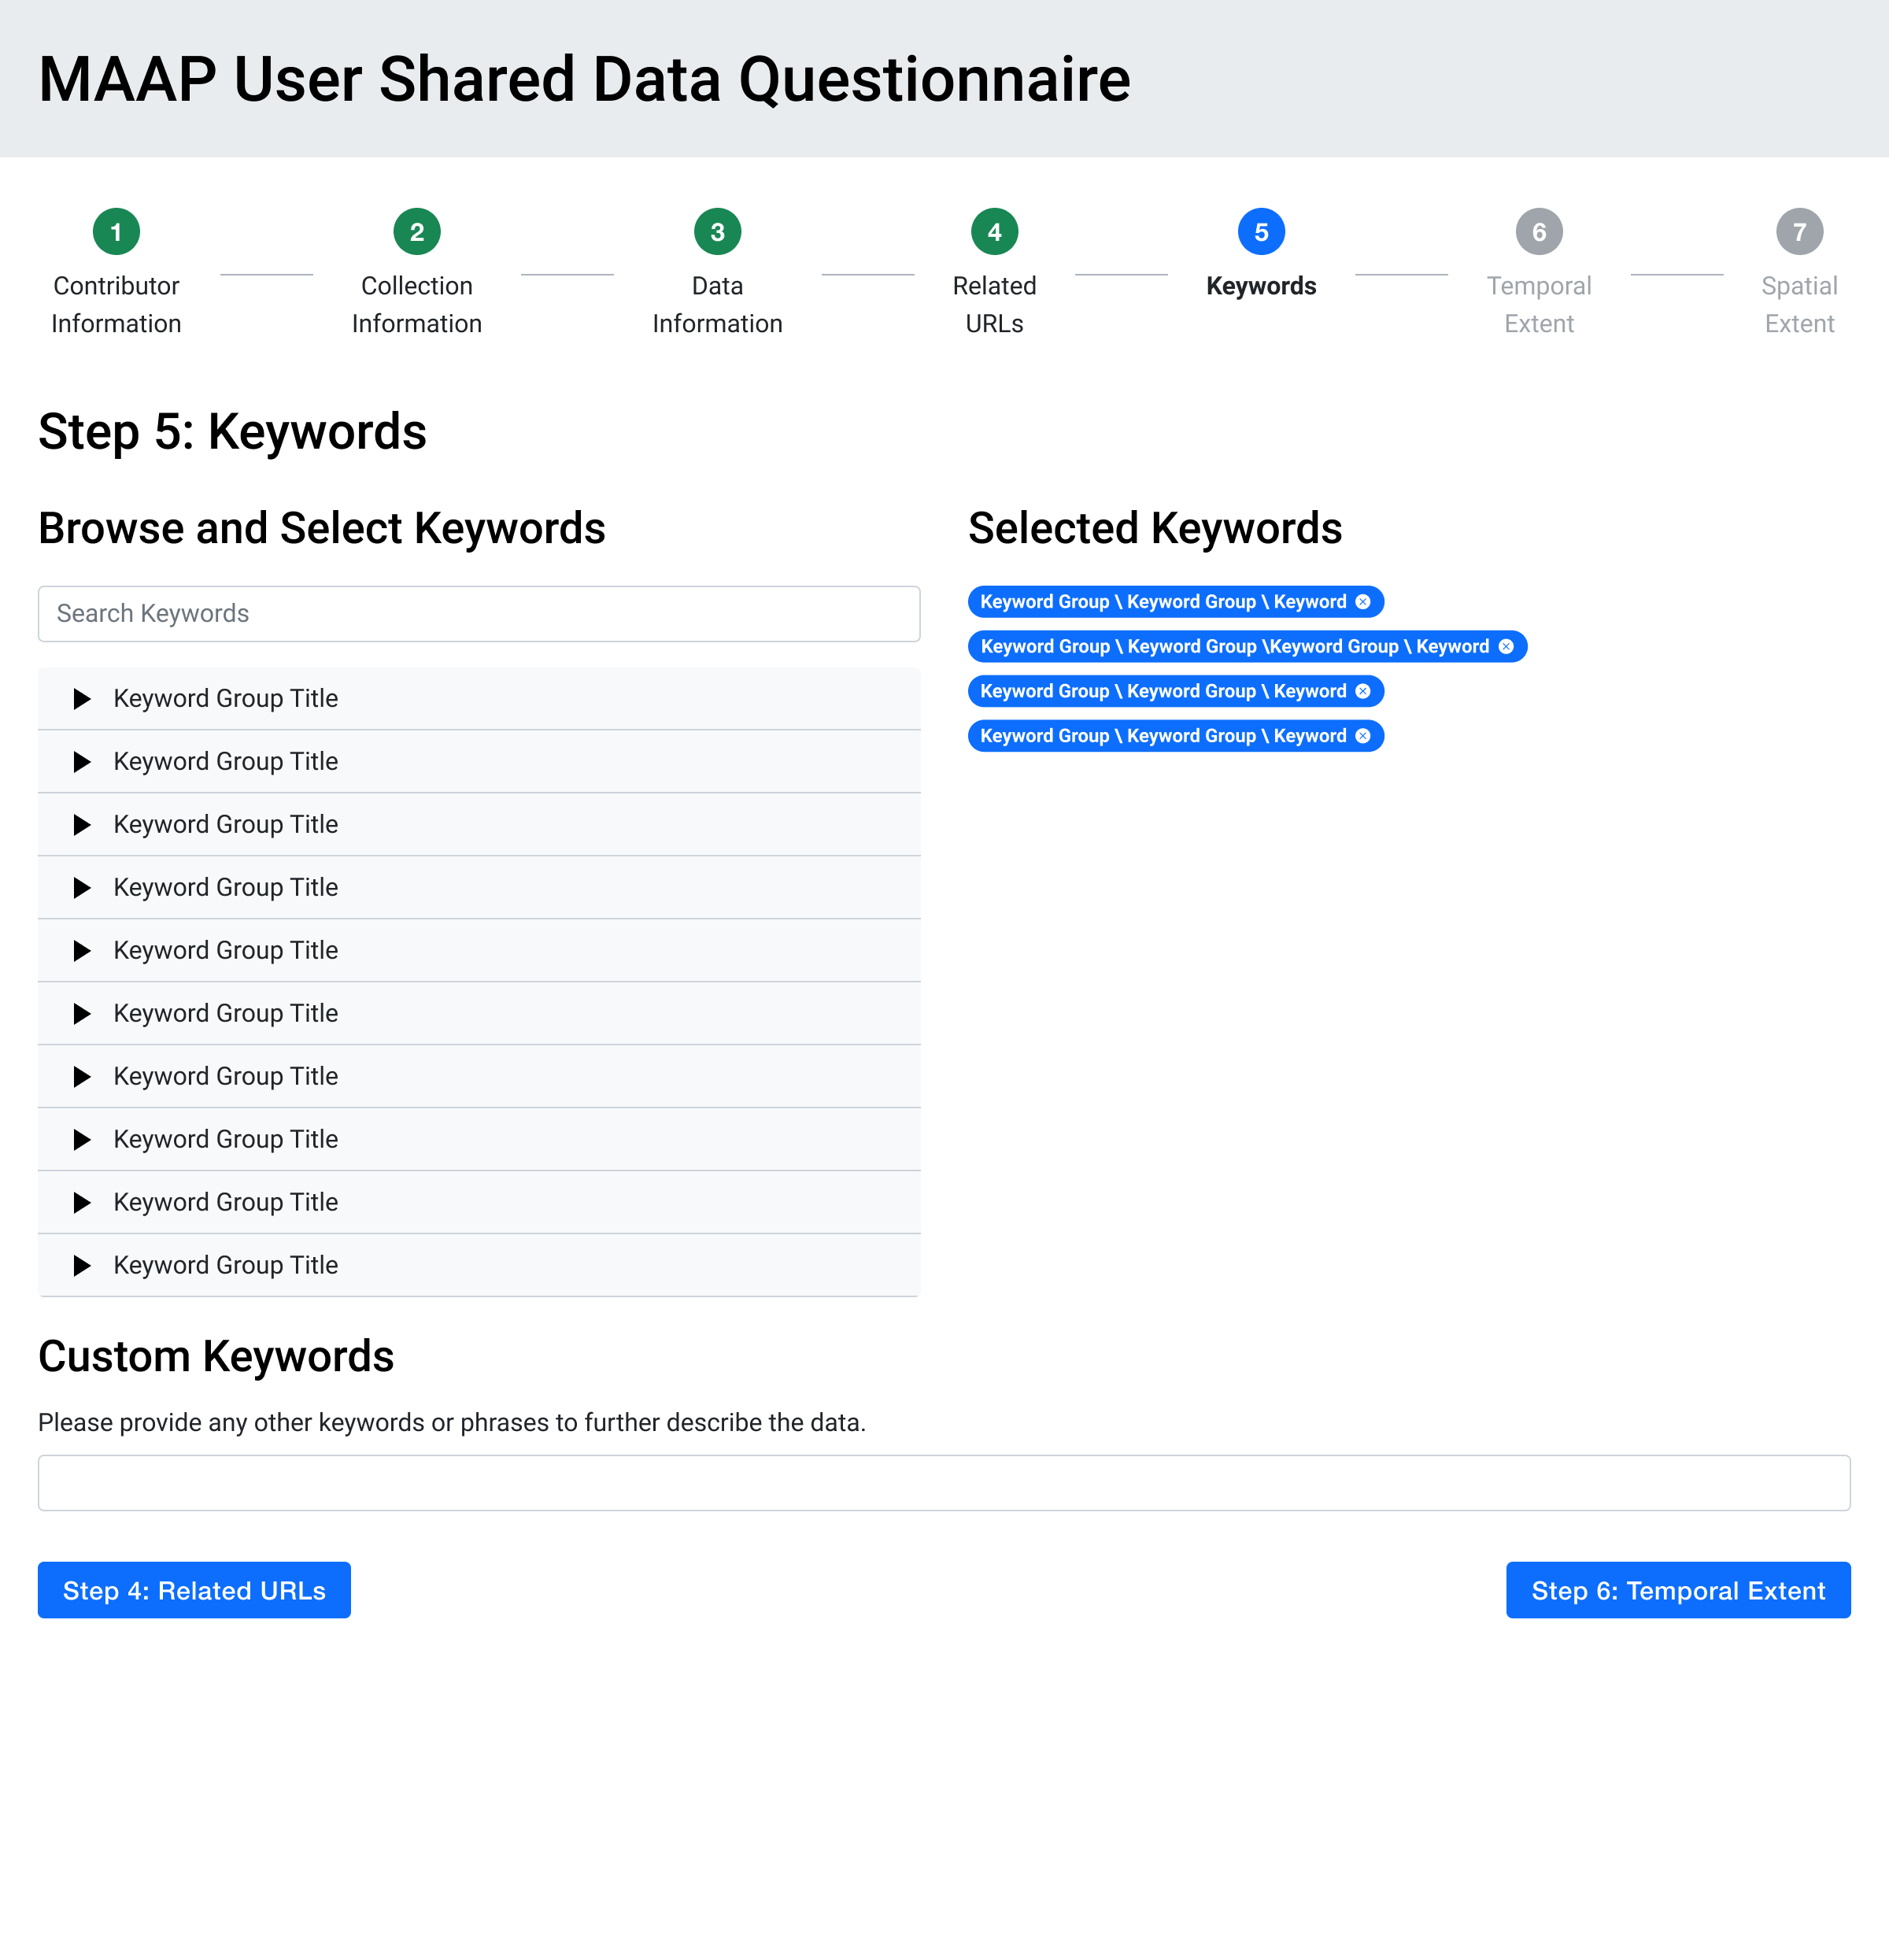Click the step 2 Collection Information circle
Screen dimensions: 1889x1960
pyautogui.click(x=417, y=231)
